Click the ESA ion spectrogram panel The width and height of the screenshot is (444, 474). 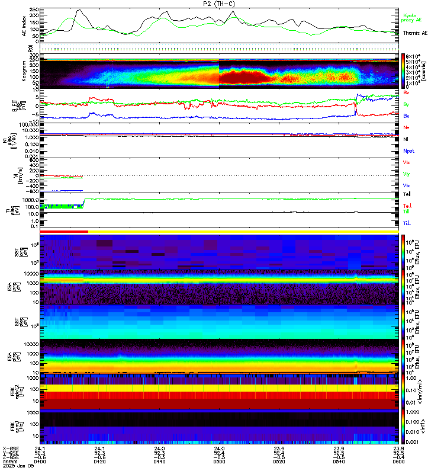(219, 287)
